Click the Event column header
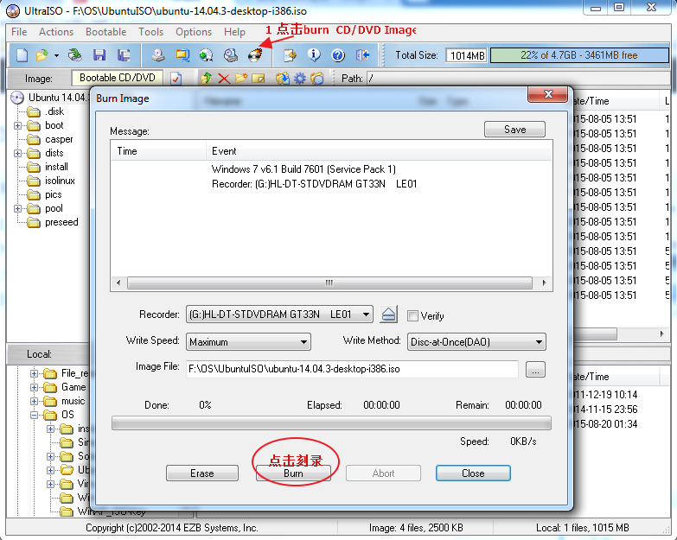Viewport: 677px width, 540px height. (x=379, y=151)
